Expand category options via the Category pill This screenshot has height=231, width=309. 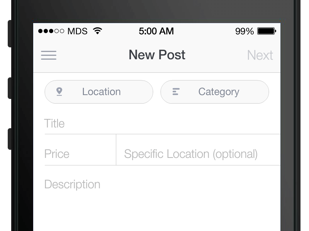tap(219, 92)
